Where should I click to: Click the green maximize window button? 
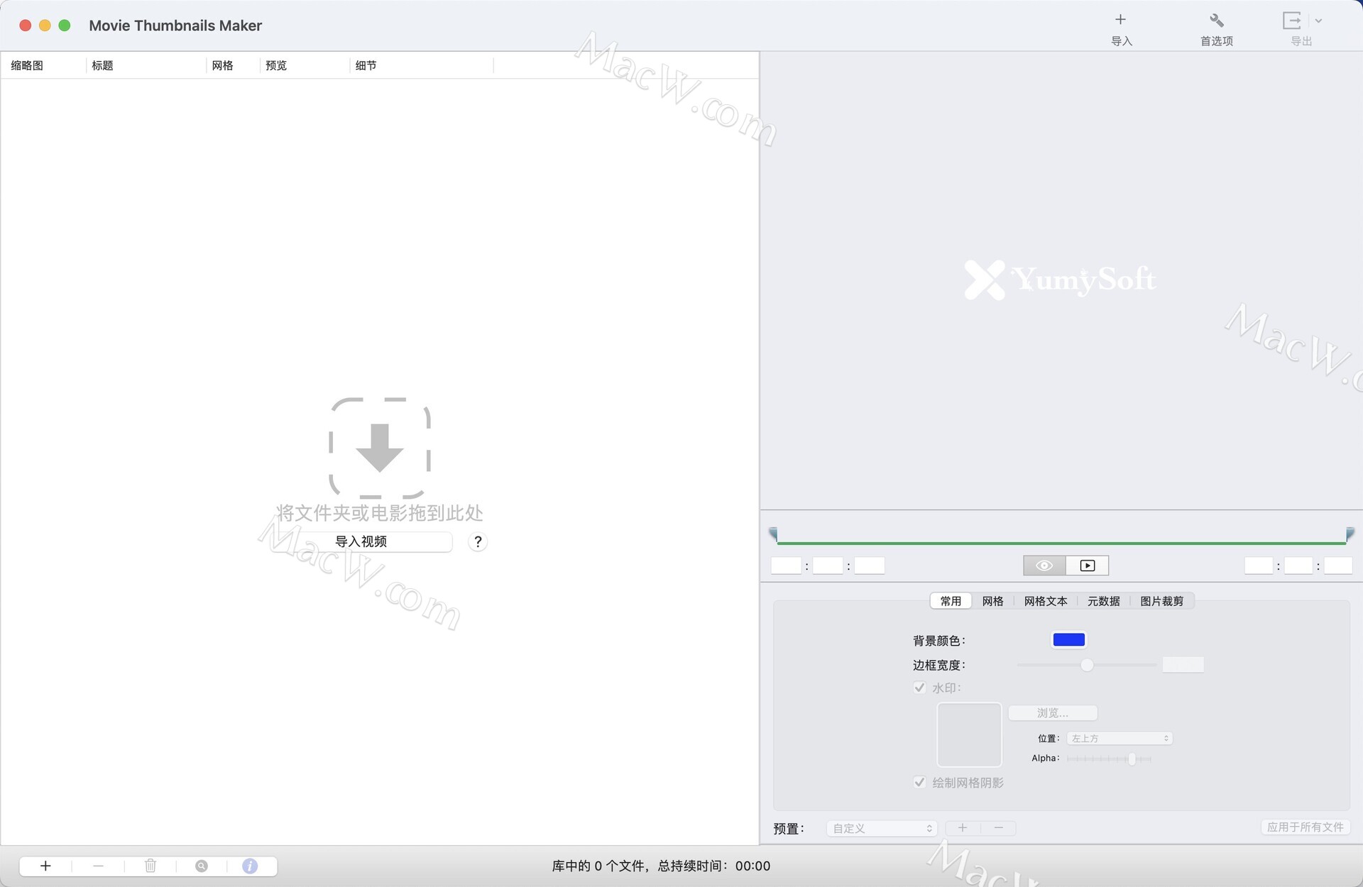click(65, 26)
